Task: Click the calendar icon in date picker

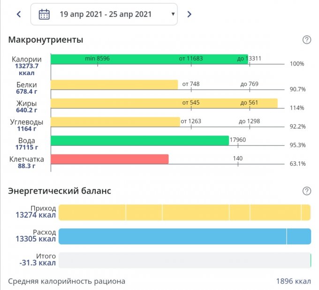Action: point(44,14)
